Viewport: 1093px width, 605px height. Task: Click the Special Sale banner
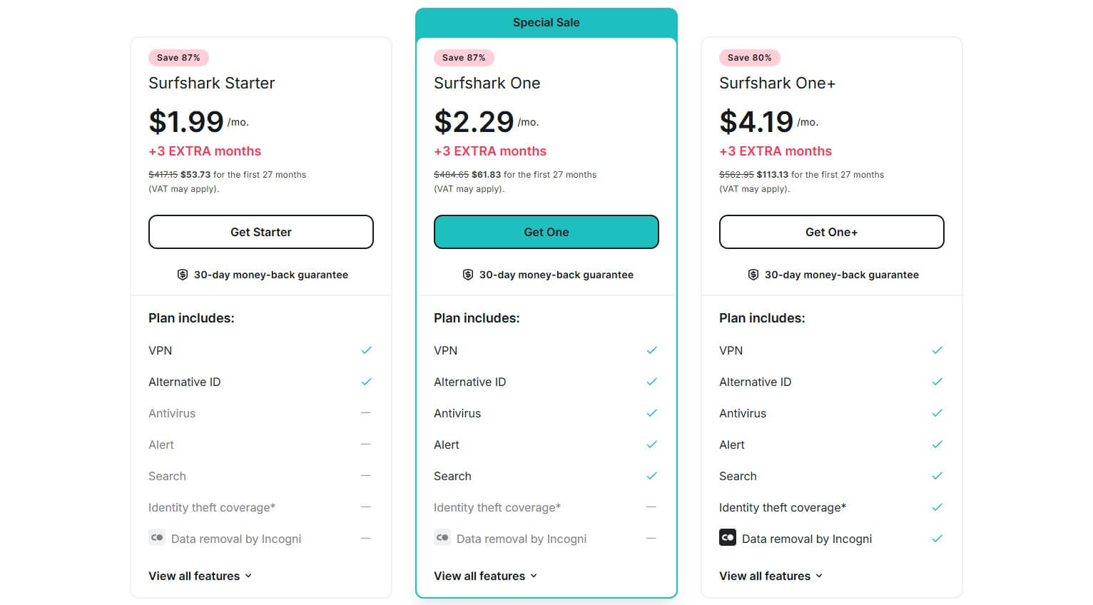pyautogui.click(x=546, y=22)
